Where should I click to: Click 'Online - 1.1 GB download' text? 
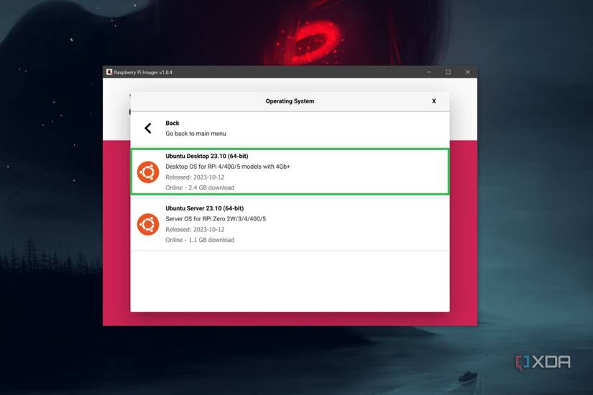(x=200, y=240)
